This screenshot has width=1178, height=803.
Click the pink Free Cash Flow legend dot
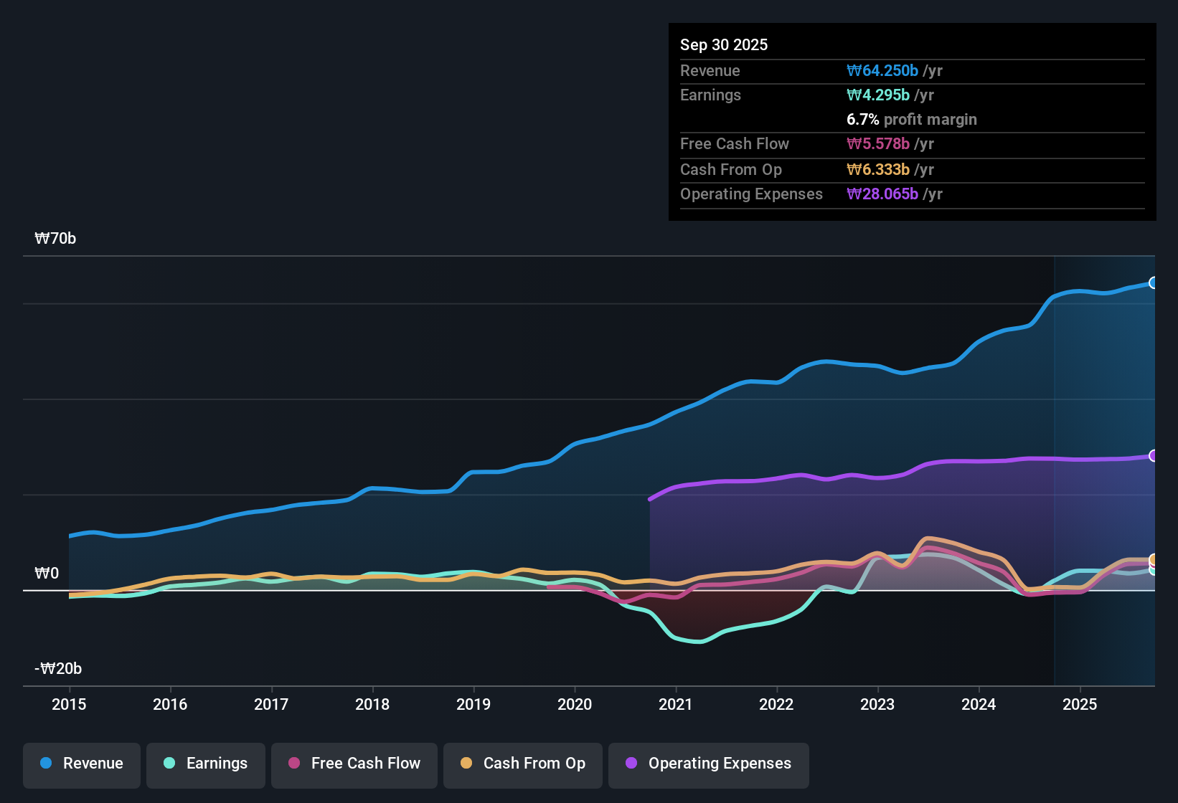click(293, 764)
